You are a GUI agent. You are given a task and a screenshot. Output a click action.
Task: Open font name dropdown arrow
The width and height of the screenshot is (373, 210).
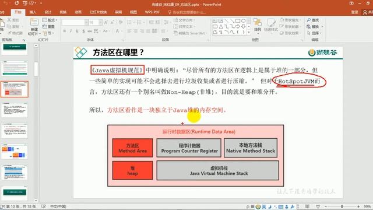click(86, 22)
